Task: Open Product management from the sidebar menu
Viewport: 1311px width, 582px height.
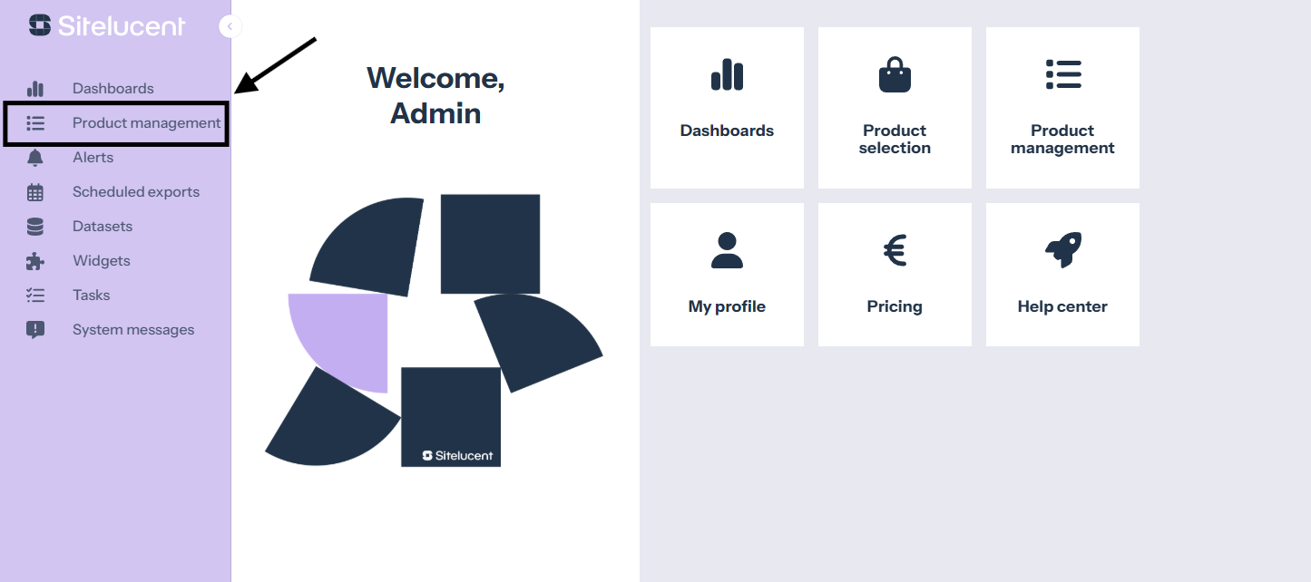Action: [146, 123]
